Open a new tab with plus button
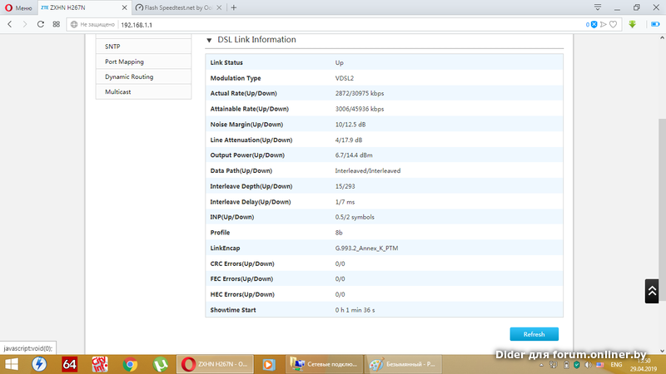666x374 pixels. pos(234,7)
